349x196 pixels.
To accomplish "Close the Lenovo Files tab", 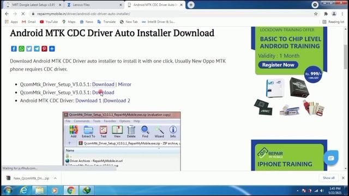I will (121, 5).
